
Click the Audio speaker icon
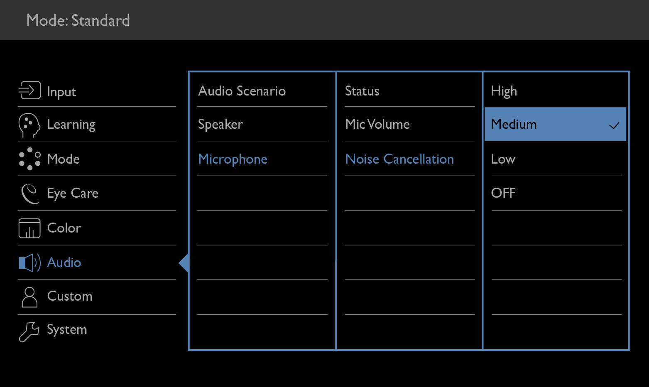29,262
